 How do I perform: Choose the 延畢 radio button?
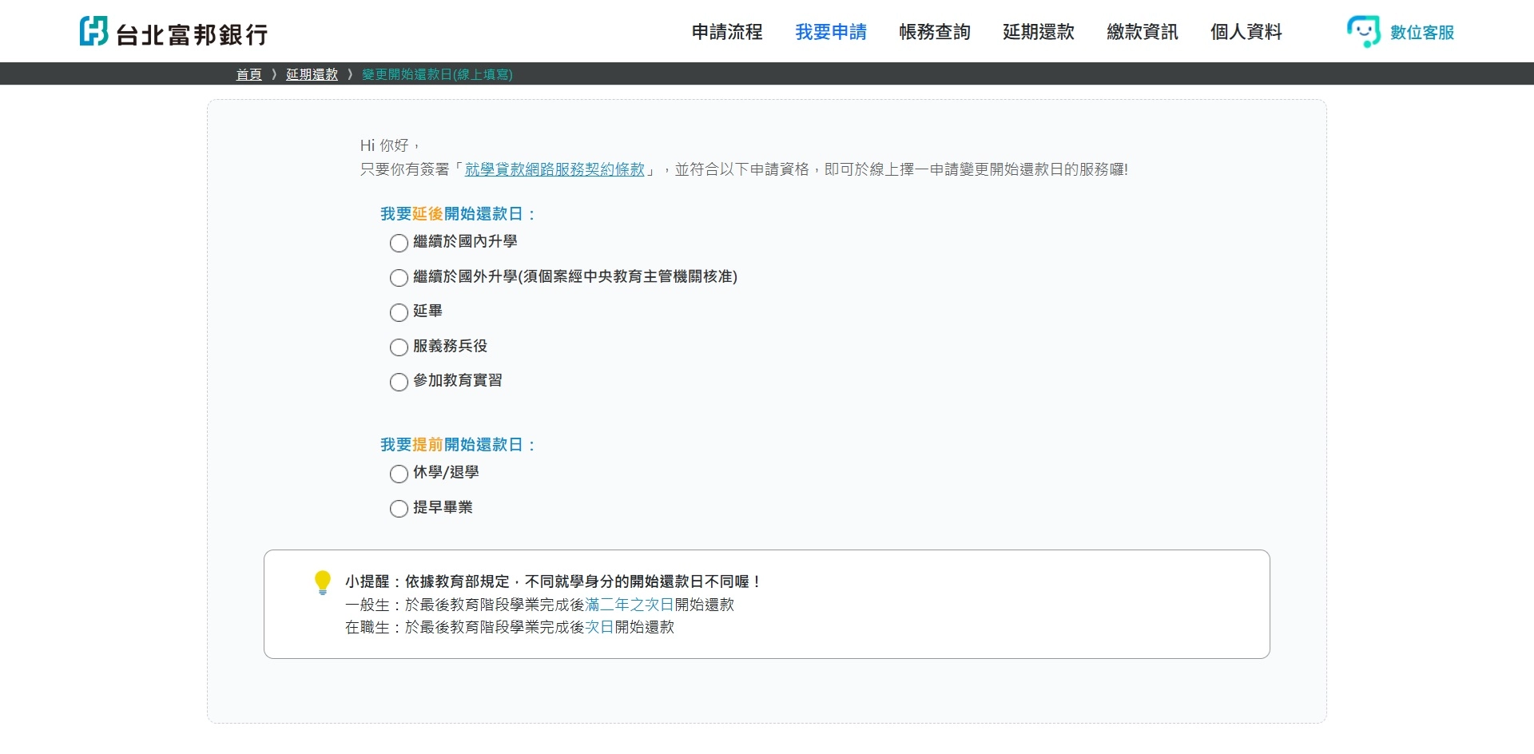(x=399, y=312)
